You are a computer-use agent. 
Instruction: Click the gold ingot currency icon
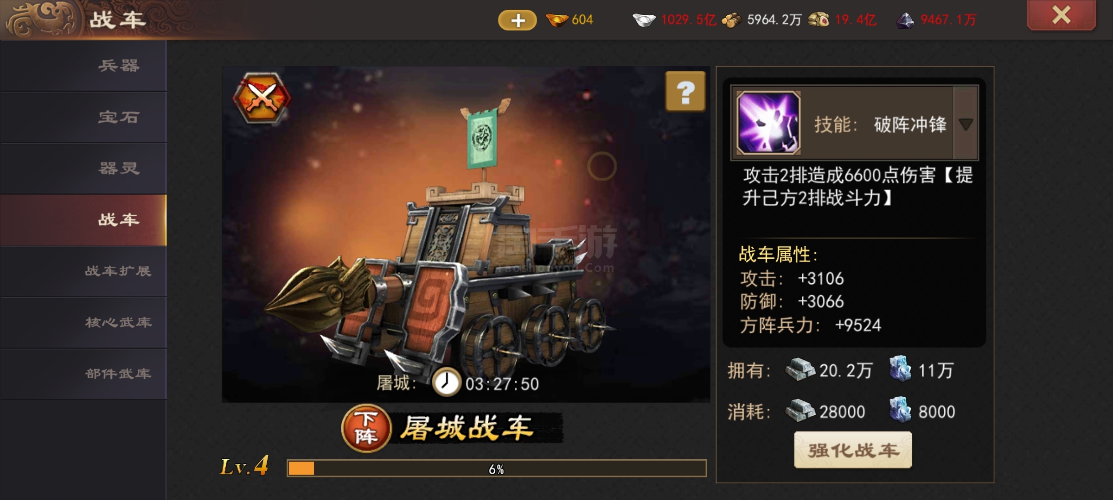coord(557,20)
